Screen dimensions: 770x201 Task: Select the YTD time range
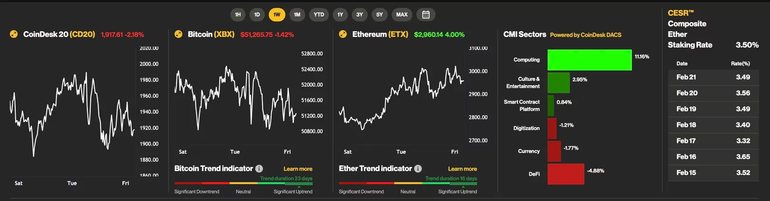coord(319,15)
